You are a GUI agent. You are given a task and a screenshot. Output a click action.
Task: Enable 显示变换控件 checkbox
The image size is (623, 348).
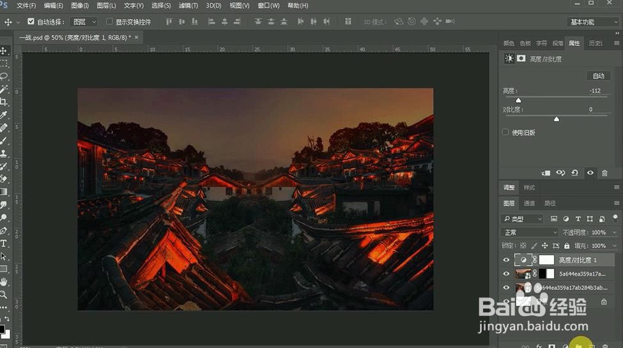tap(109, 22)
